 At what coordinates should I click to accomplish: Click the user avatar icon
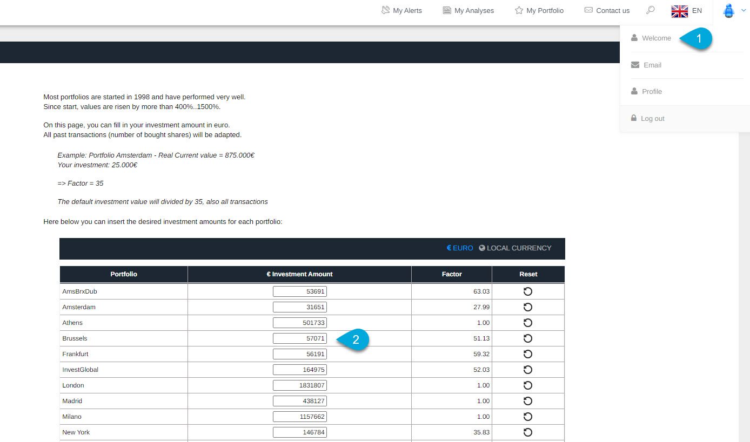728,11
